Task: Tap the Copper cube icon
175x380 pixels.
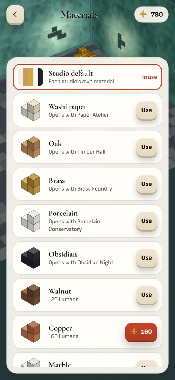Action: [x=31, y=331]
